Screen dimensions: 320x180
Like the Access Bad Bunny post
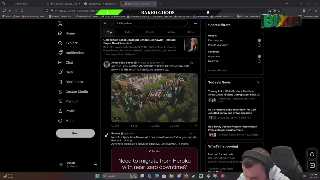(155, 126)
